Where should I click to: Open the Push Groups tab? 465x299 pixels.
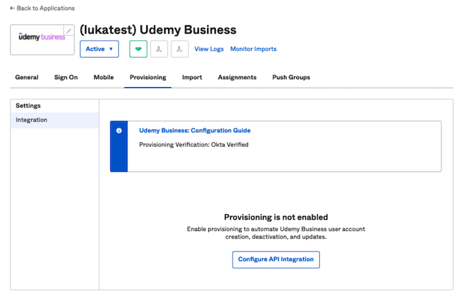[x=291, y=77]
